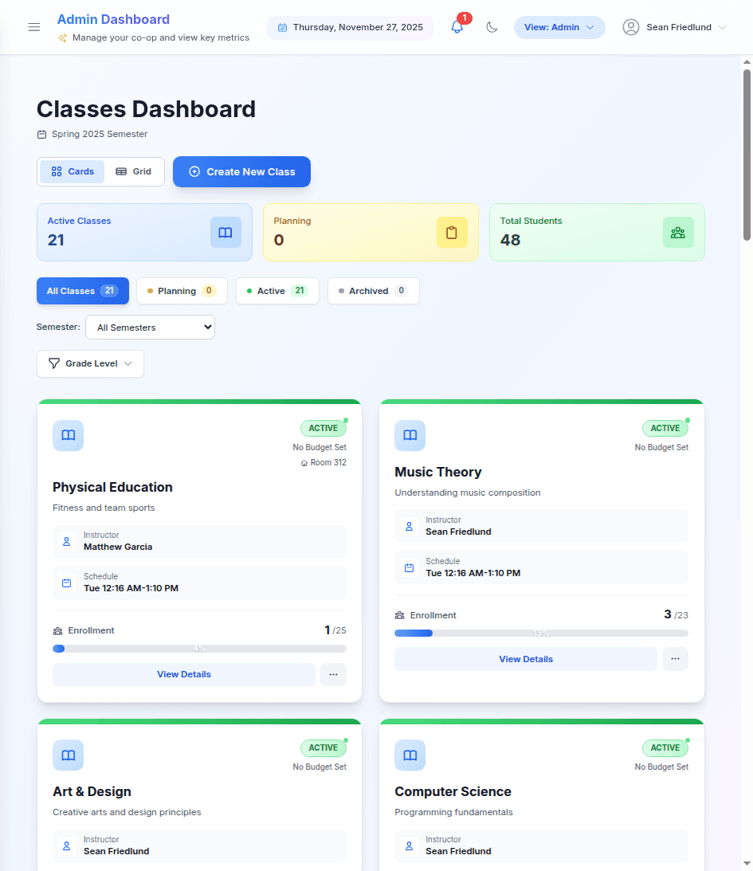Viewport: 753px width, 871px height.
Task: Click the students icon on Total Students card
Action: tap(678, 232)
